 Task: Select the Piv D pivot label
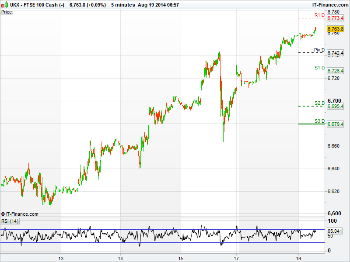pyautogui.click(x=319, y=50)
